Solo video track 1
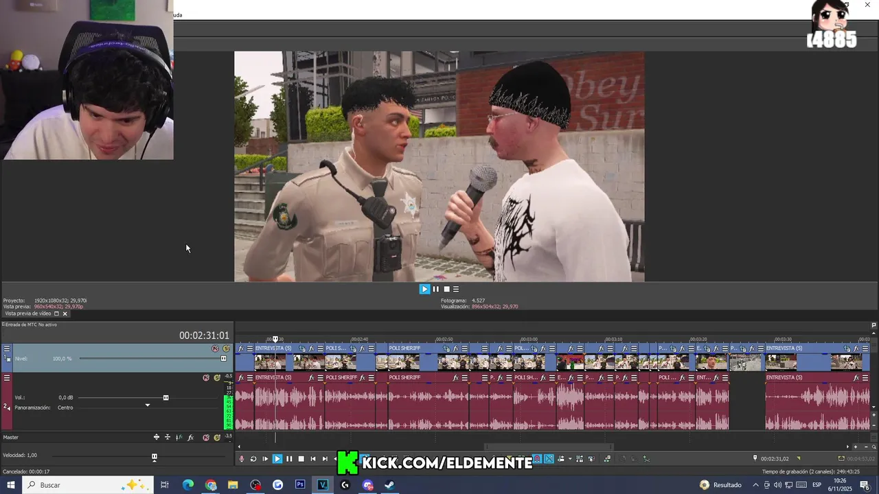The width and height of the screenshot is (879, 494). 226,349
